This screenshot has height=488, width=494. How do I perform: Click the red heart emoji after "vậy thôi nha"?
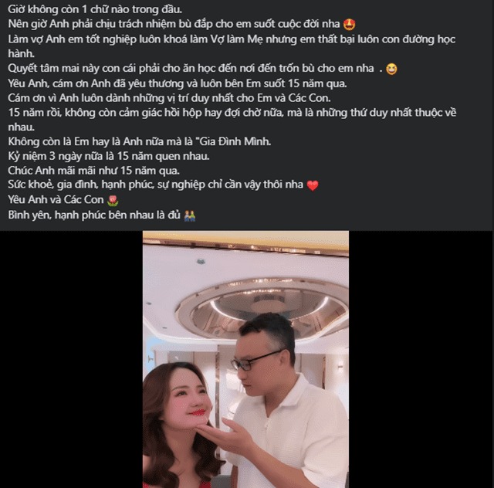coord(313,185)
